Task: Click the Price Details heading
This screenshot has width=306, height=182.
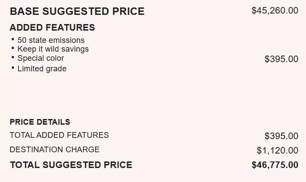Action: (40, 122)
